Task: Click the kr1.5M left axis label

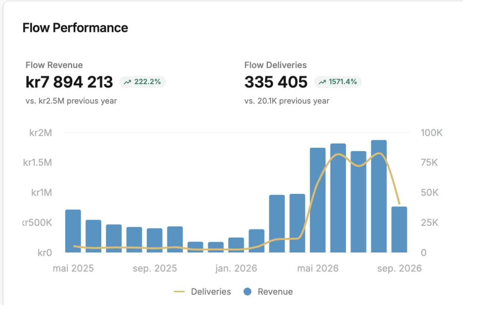Action: click(x=38, y=162)
